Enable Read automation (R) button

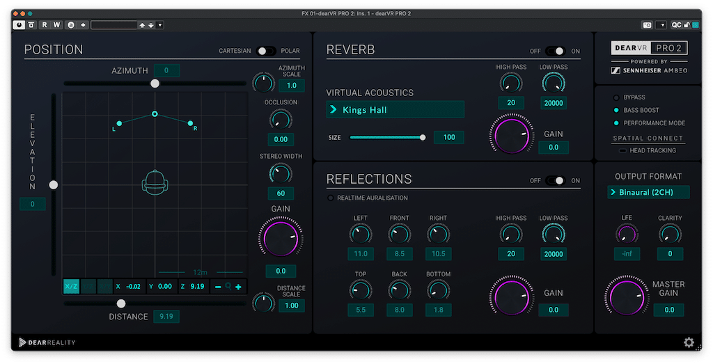coord(44,25)
